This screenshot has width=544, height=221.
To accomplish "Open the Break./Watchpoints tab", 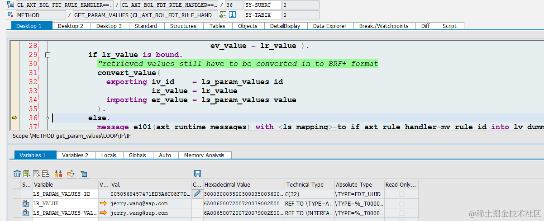I will click(x=384, y=26).
